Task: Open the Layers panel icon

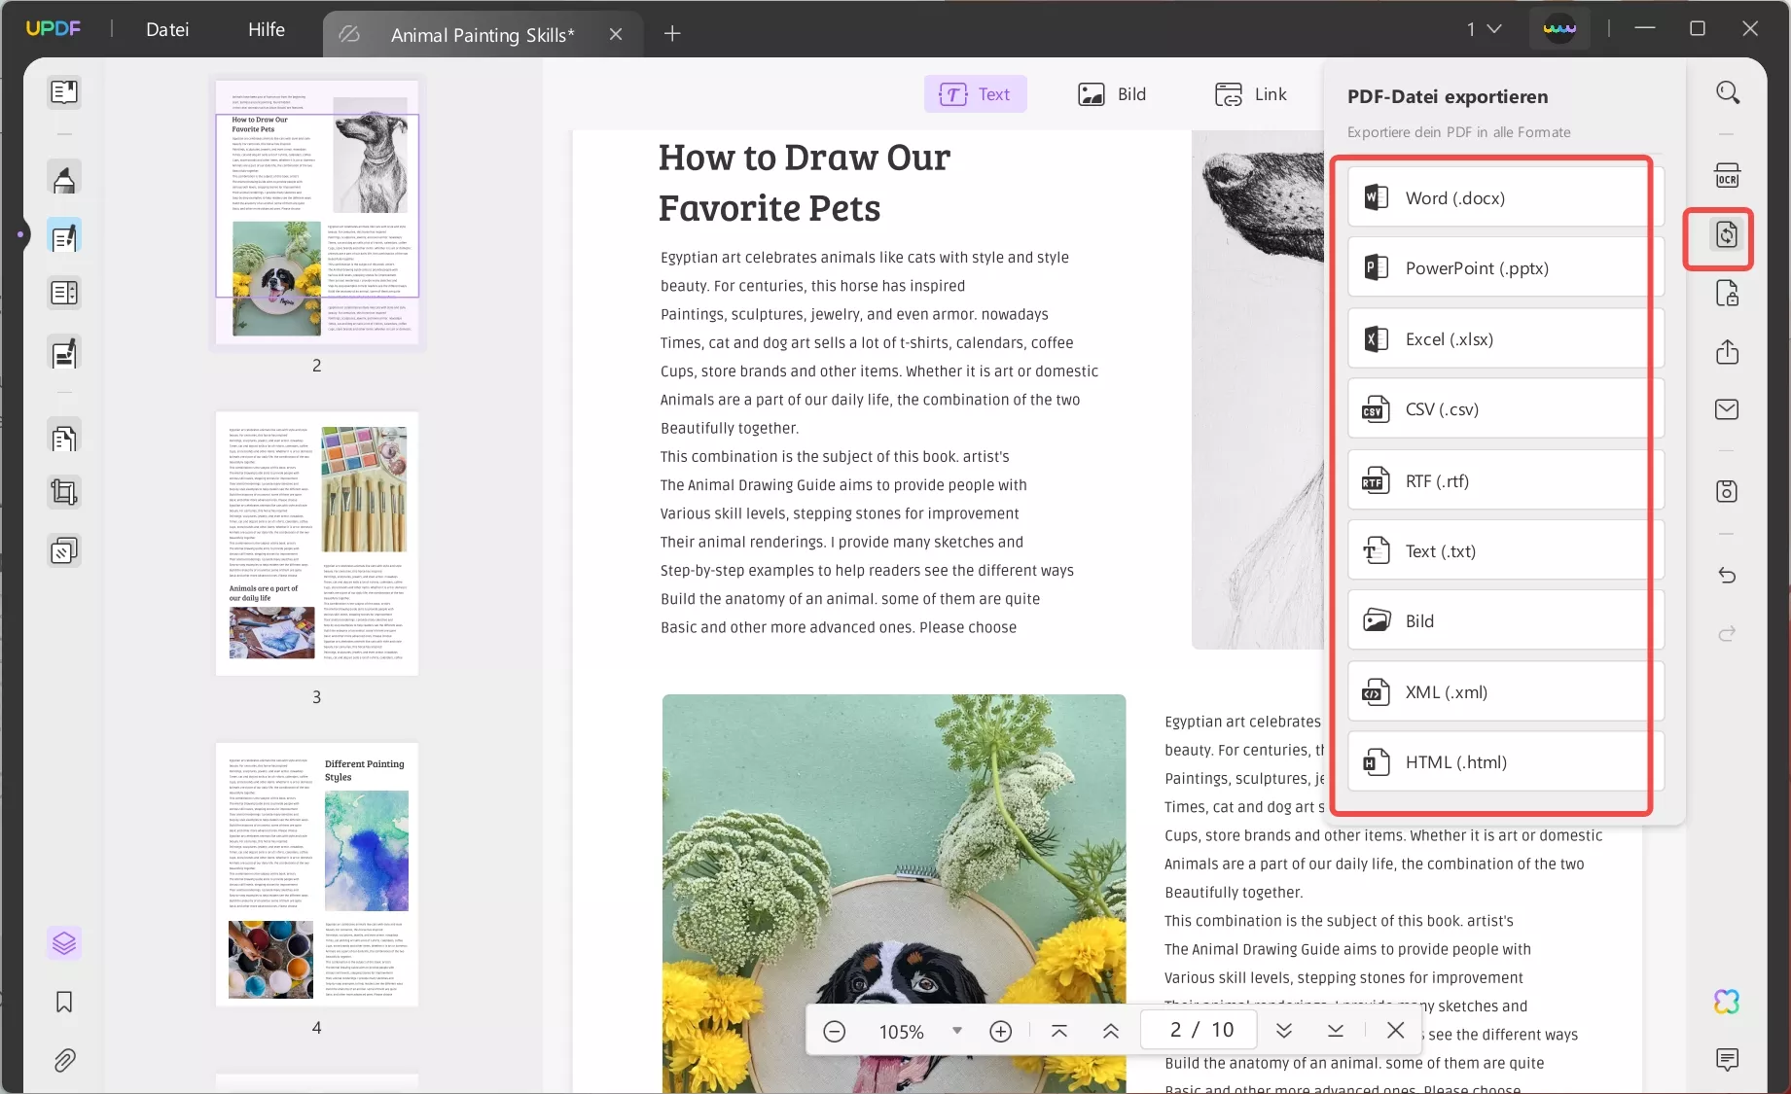Action: (64, 943)
